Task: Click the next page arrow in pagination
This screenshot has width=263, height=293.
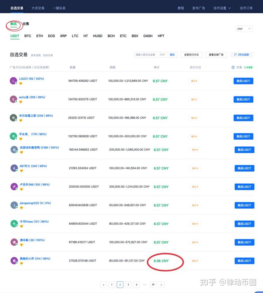Action: coord(161,285)
